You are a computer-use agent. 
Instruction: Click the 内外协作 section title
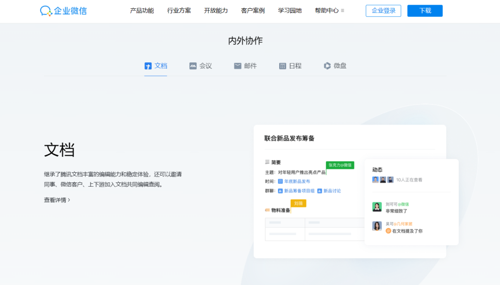point(245,41)
